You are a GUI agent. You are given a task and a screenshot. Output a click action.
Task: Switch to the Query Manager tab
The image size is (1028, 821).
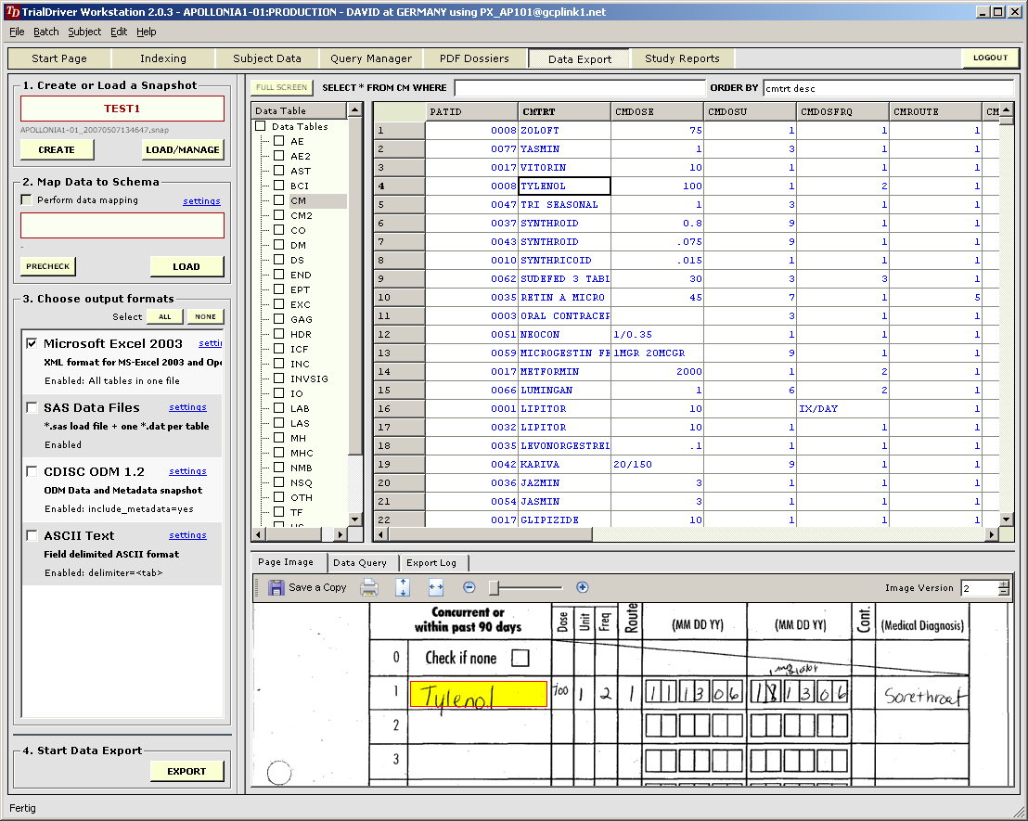click(x=371, y=58)
